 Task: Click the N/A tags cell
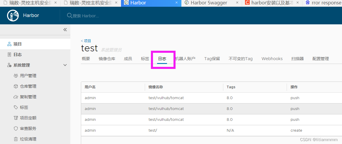(x=230, y=131)
